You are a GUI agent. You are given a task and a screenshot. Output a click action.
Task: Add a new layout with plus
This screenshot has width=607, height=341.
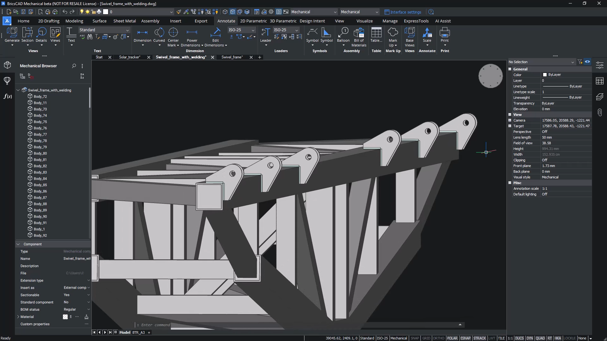(x=149, y=332)
